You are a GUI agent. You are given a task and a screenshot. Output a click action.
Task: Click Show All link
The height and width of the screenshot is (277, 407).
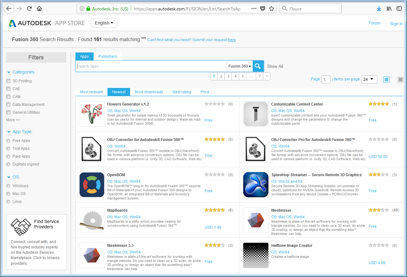click(x=275, y=66)
